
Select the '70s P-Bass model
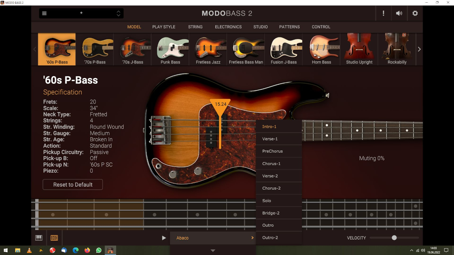[x=95, y=49]
